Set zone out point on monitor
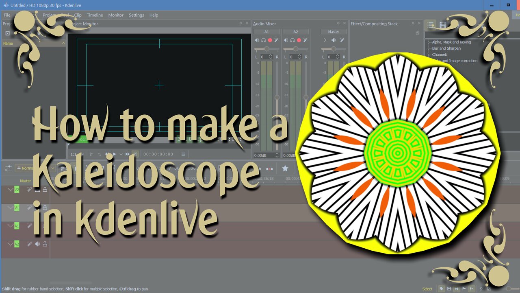This screenshot has height=293, width=520. coord(99,154)
